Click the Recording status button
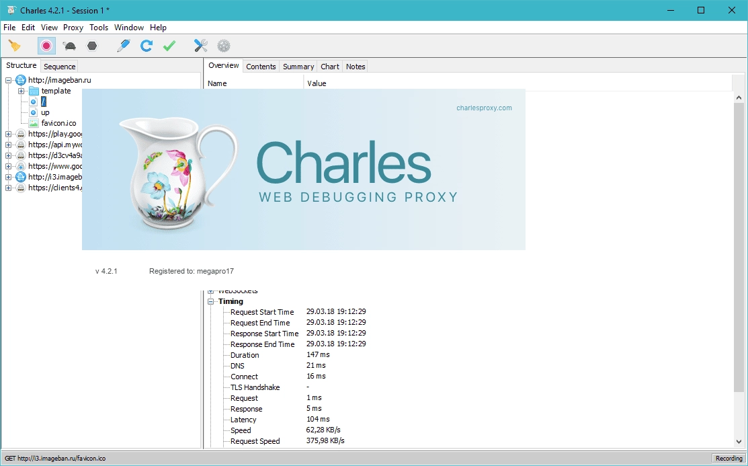The width and height of the screenshot is (748, 466). click(729, 458)
